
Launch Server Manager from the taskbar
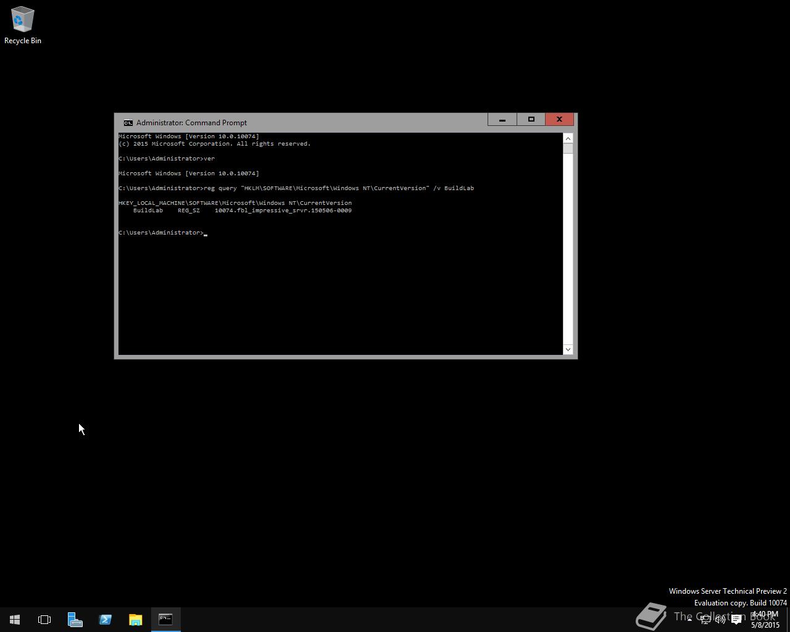click(x=75, y=620)
